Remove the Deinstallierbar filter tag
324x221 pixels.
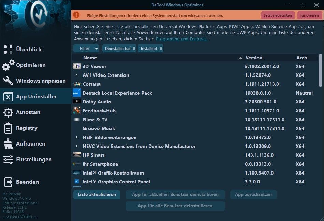coord(134,49)
